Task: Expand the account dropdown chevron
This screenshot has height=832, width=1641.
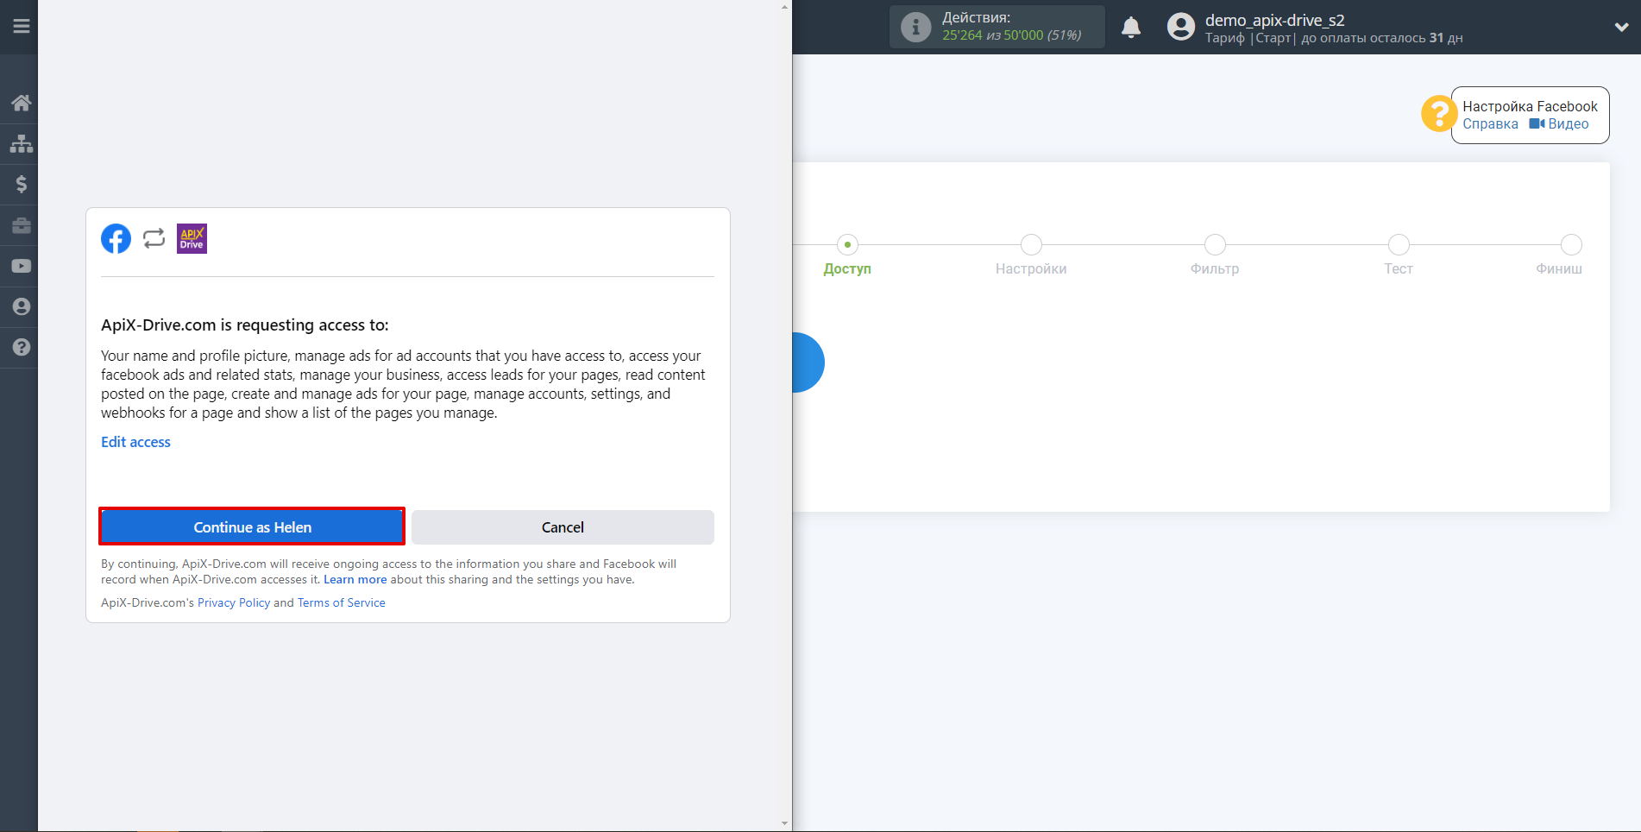Action: [x=1621, y=27]
